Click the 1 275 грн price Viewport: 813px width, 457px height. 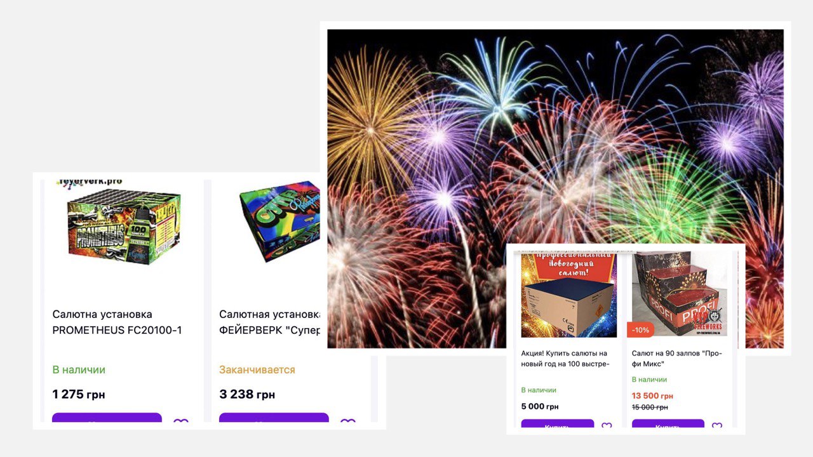click(x=79, y=395)
